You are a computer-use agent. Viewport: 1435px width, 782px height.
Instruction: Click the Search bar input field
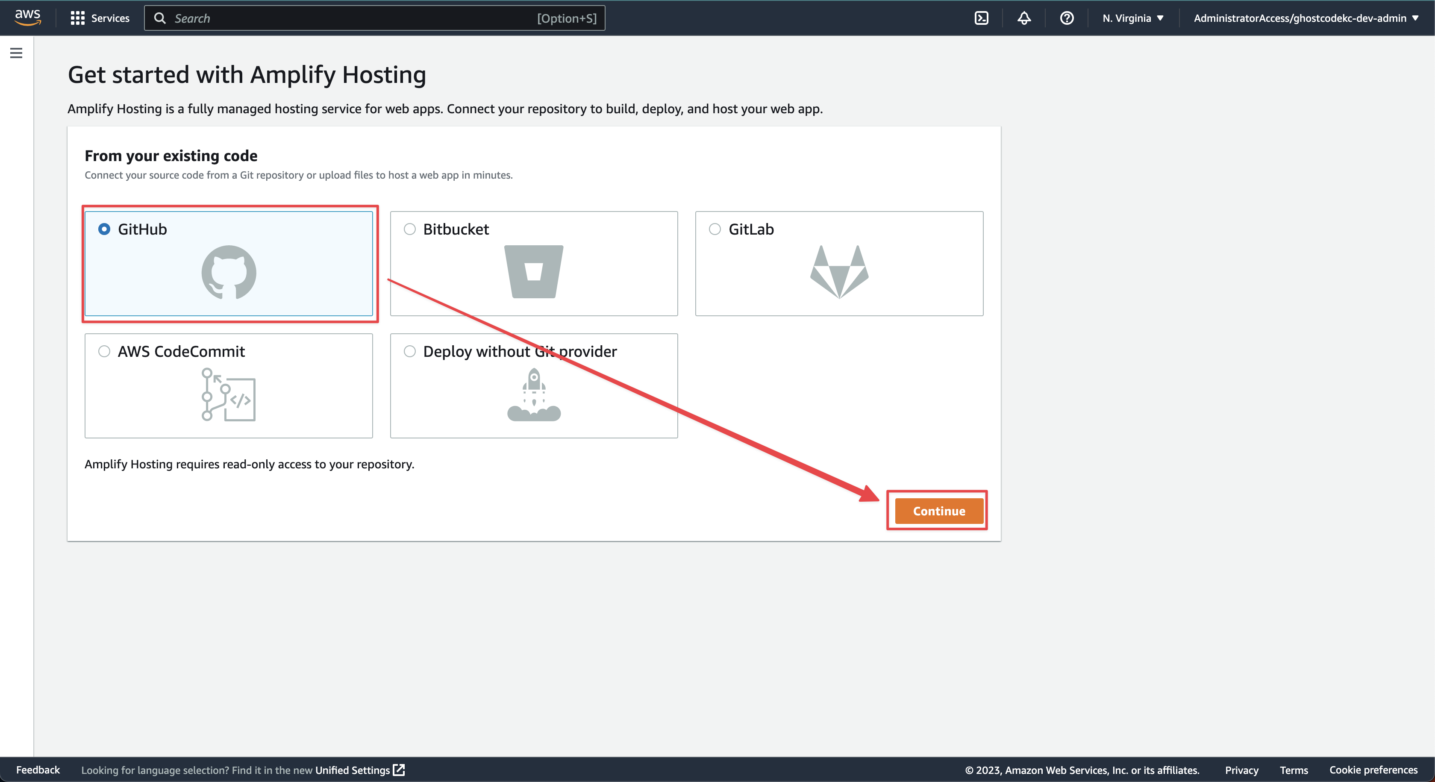[x=376, y=18]
